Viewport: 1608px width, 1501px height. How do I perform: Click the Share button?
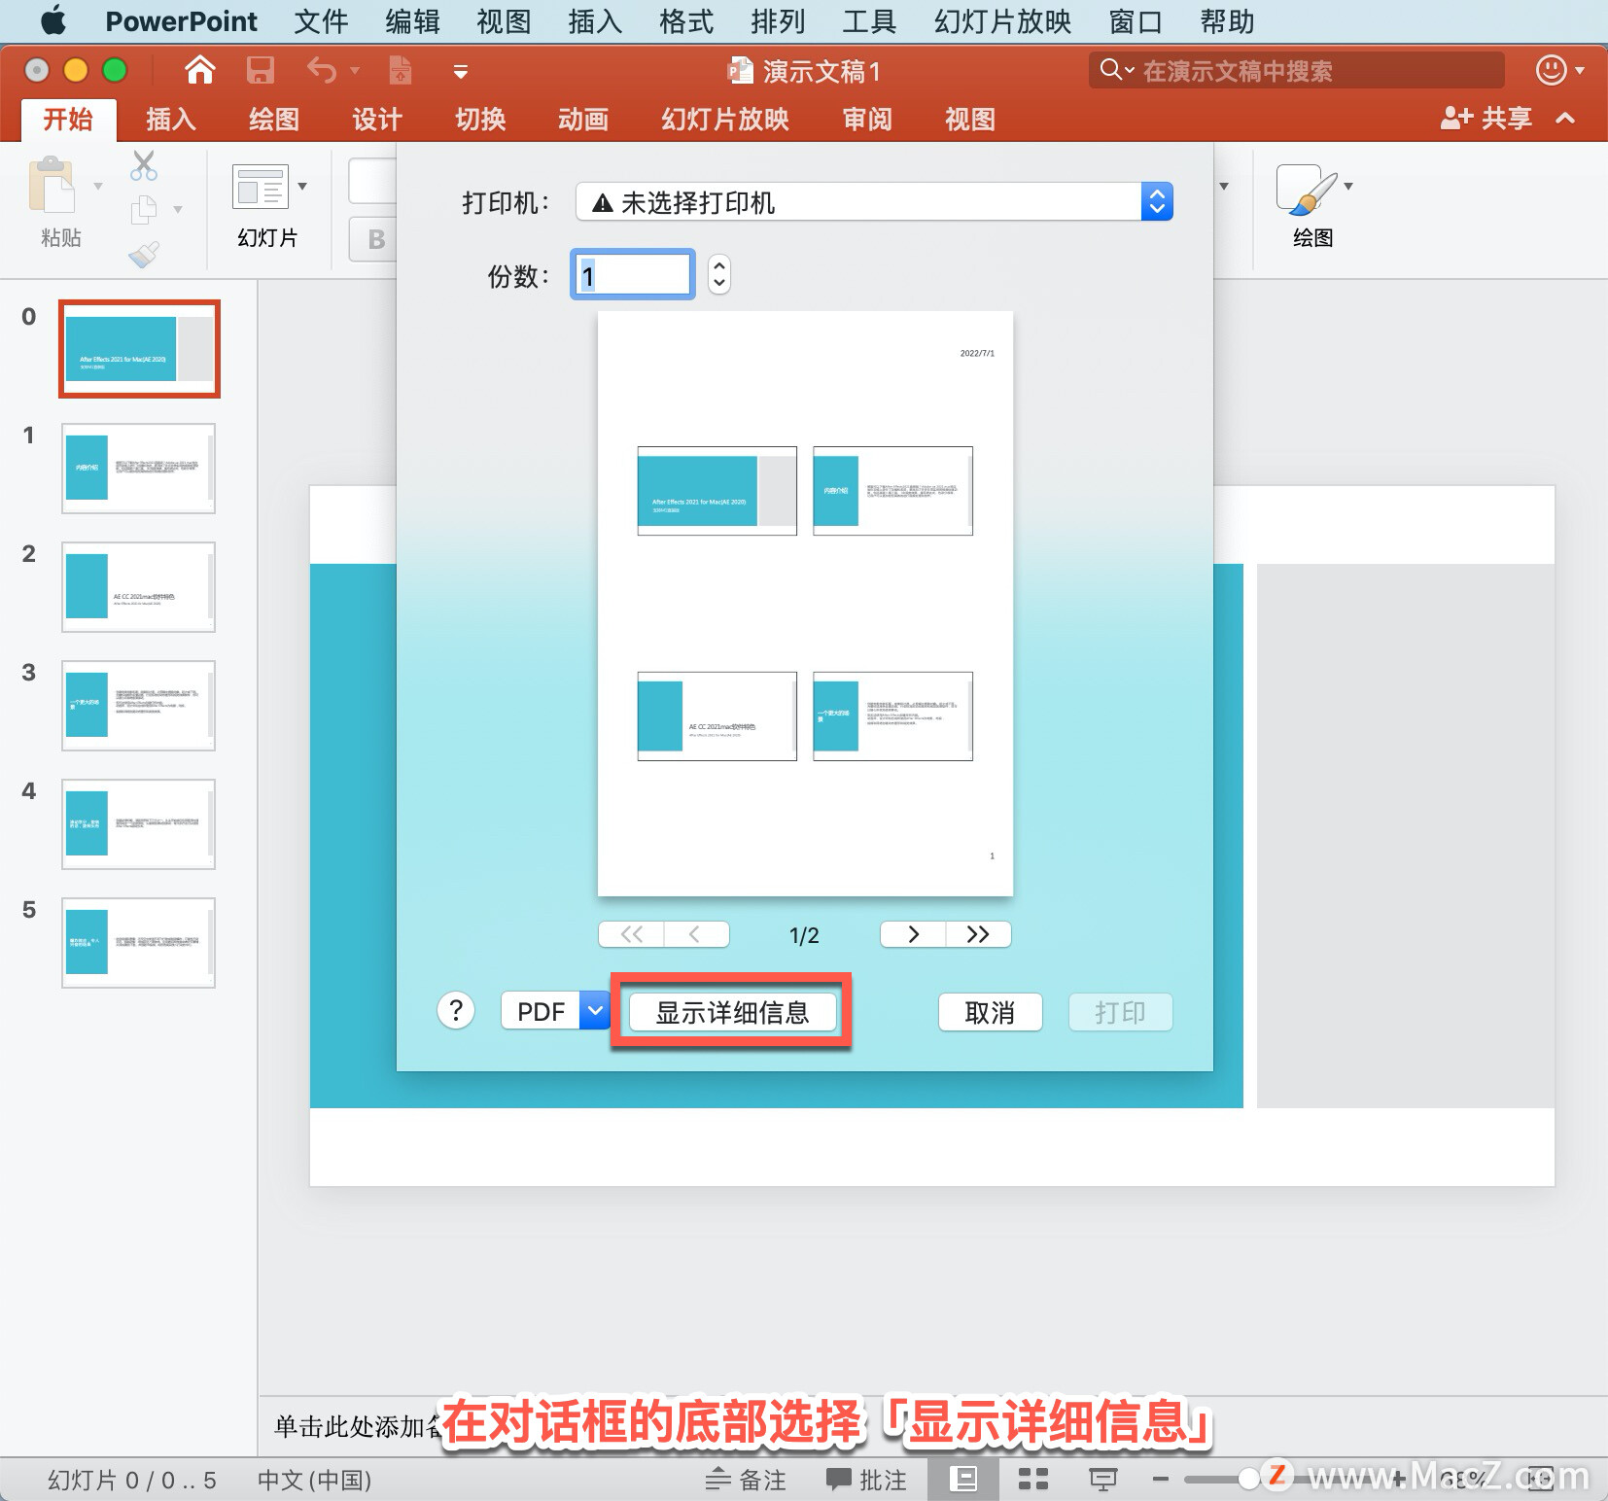click(1486, 119)
